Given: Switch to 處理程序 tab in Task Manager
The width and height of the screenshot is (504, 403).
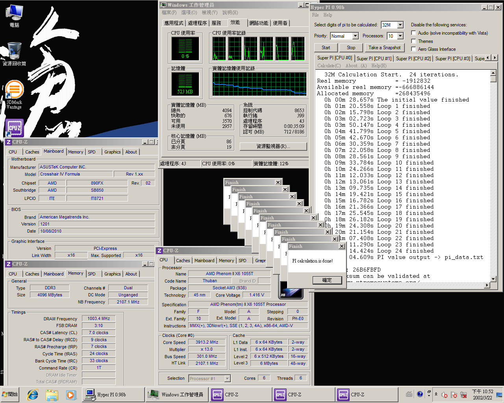Looking at the screenshot, I should 197,23.
